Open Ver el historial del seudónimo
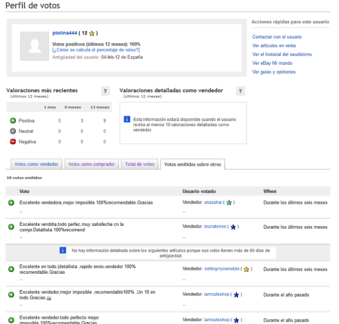The width and height of the screenshot is (339, 324). point(282,54)
